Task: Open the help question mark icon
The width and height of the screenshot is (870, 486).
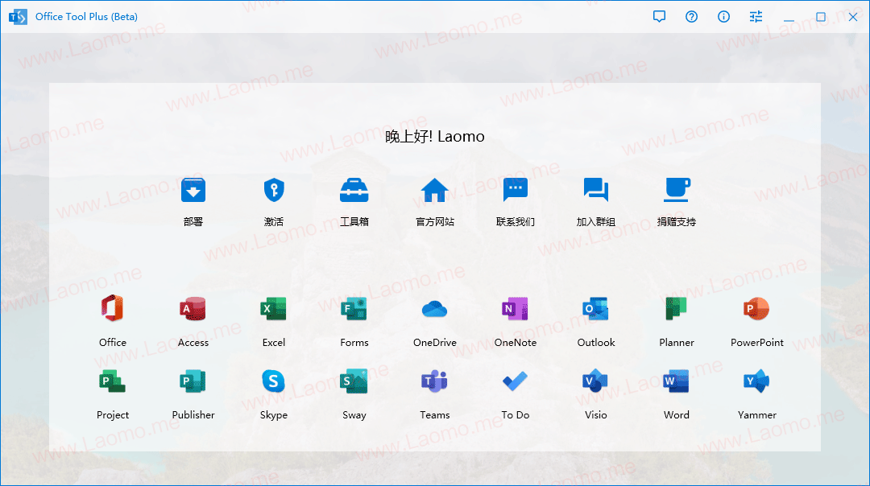Action: point(691,17)
